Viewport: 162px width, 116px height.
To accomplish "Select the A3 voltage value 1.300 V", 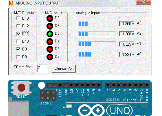I will pyautogui.click(x=127, y=23).
